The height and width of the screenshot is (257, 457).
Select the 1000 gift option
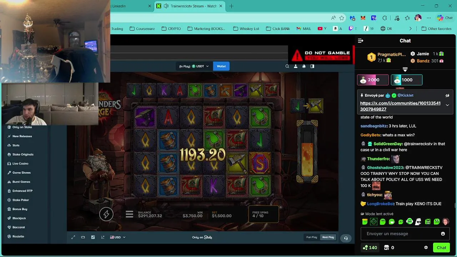click(407, 80)
